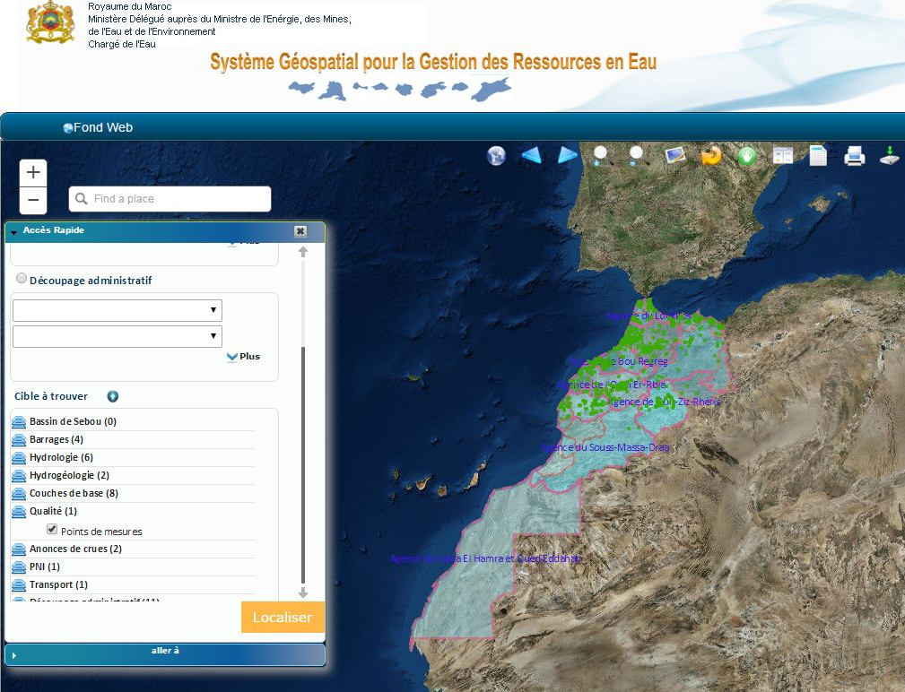Uncheck the Points de mesures checkbox
This screenshot has height=692, width=905.
pos(52,530)
